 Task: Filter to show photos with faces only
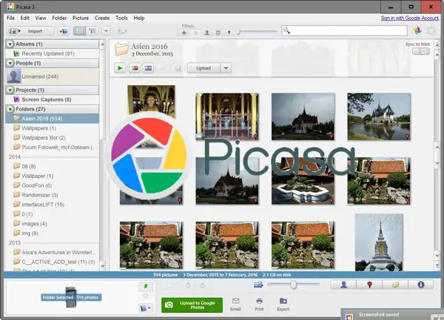coord(207,33)
